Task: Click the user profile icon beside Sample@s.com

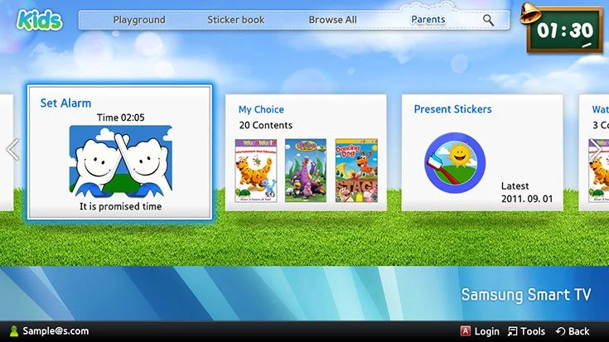Action: (14, 331)
